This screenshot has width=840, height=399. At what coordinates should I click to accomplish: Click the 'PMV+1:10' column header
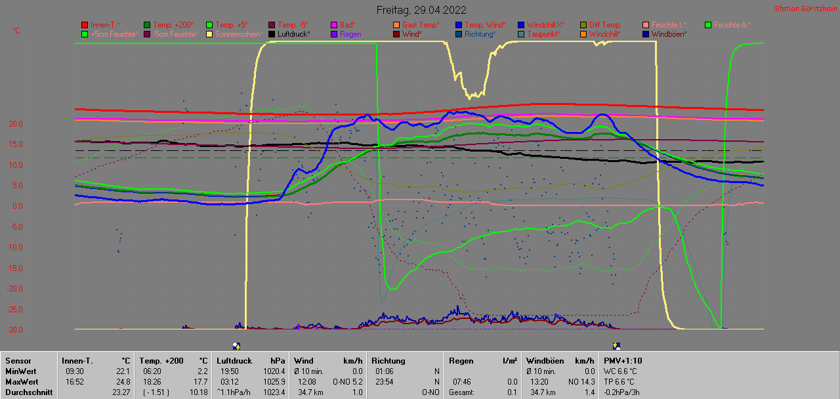(623, 361)
